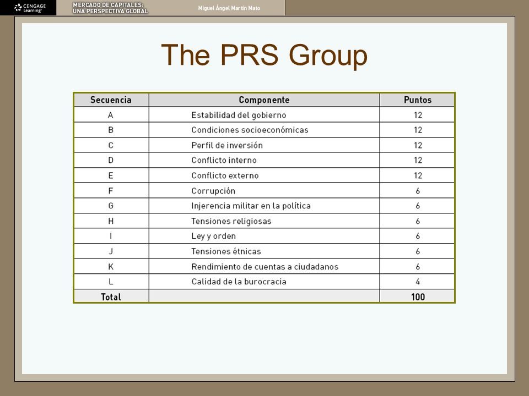The height and width of the screenshot is (396, 529).
Task: Click sequence letter 'G' cell
Action: coord(111,206)
